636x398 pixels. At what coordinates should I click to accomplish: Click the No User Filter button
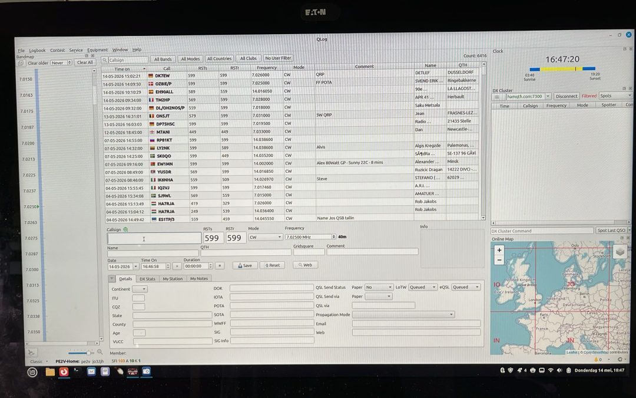(x=278, y=58)
